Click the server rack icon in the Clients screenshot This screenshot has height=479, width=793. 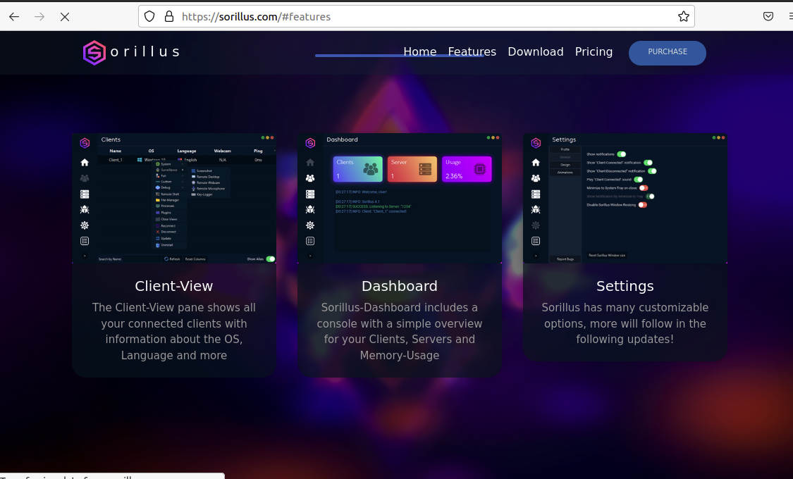point(85,194)
